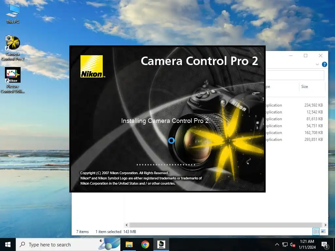
Task: Open the notification center icon
Action: click(x=325, y=244)
